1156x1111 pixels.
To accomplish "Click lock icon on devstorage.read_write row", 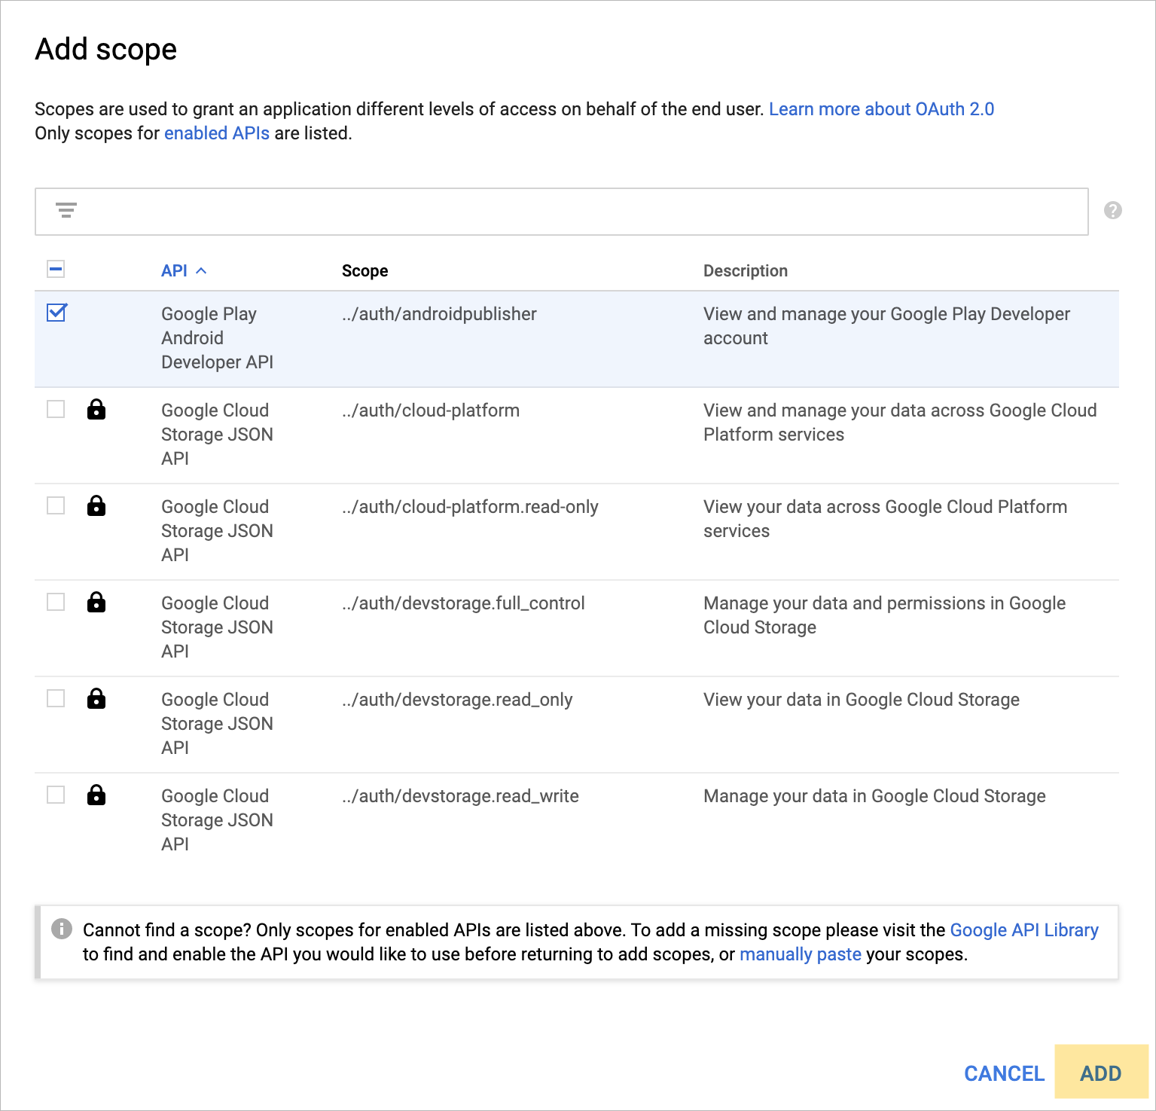I will click(96, 795).
